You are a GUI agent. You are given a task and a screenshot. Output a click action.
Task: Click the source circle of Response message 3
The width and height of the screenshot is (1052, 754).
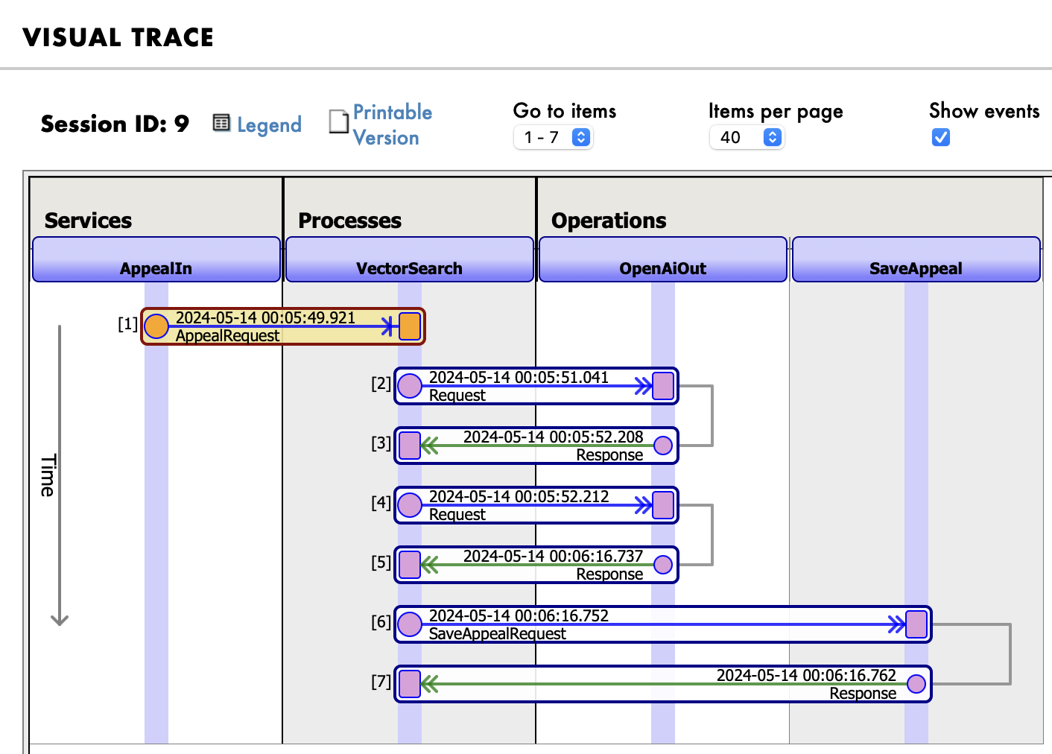tap(663, 446)
